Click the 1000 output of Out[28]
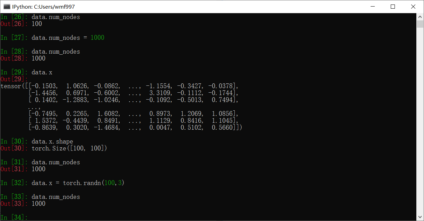Viewport: 424px width, 221px height. [x=38, y=58]
